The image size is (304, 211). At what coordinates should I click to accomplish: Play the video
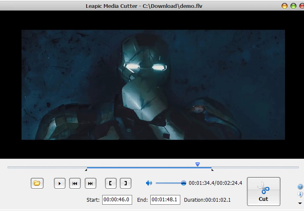tap(60, 183)
